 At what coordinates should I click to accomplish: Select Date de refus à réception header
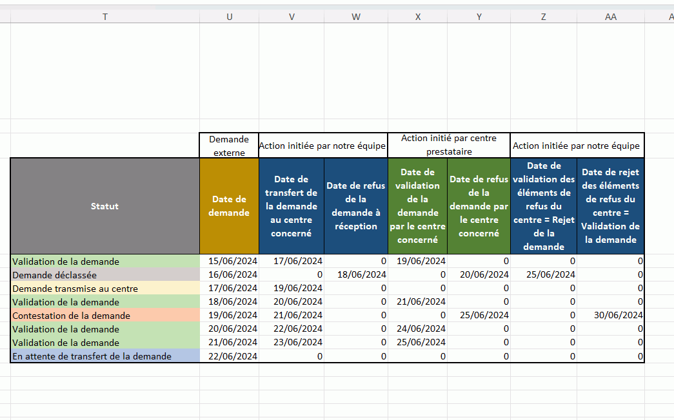click(355, 206)
